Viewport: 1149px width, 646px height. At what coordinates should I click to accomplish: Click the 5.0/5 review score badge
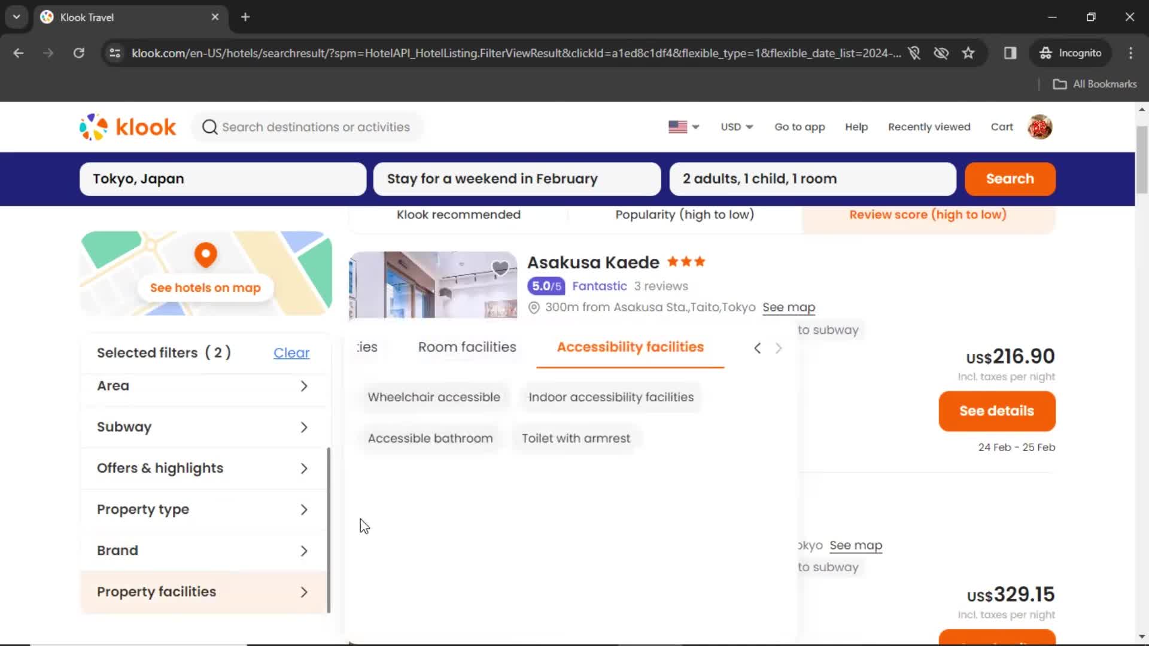point(546,287)
